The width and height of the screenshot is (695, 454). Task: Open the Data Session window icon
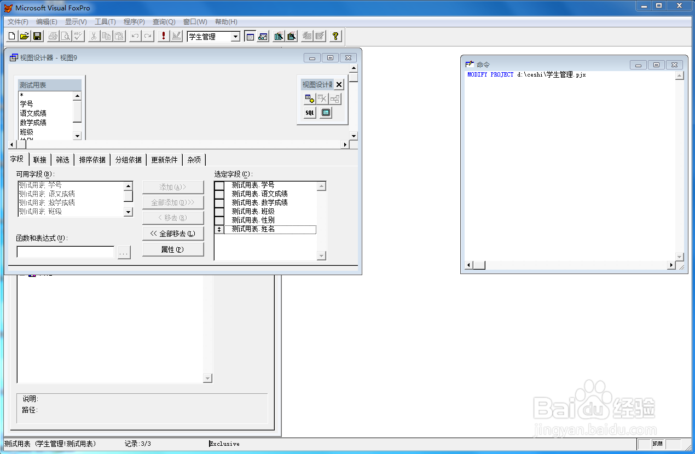263,37
